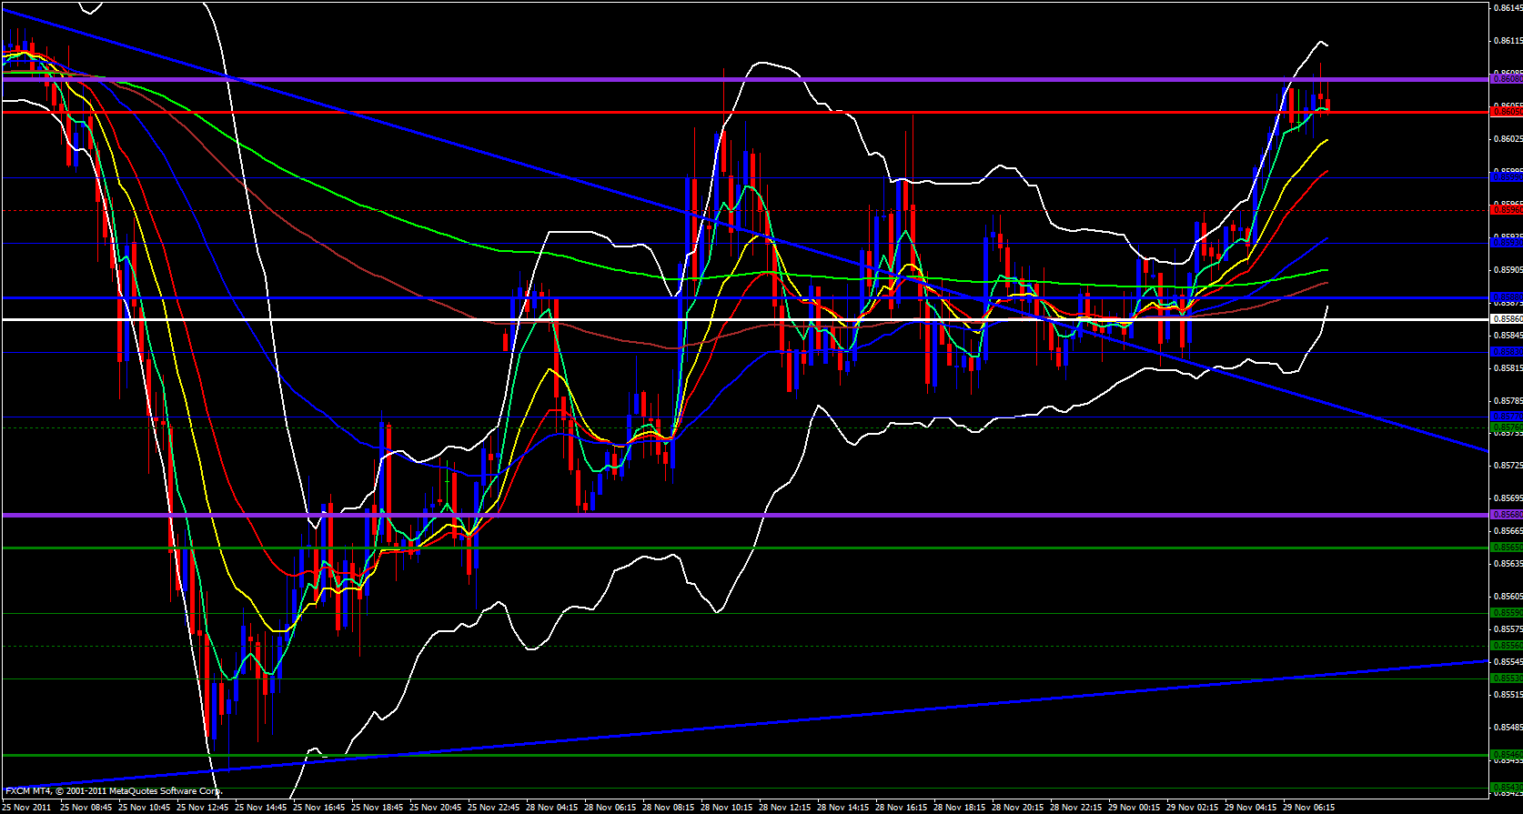Screen dimensions: 1523x814
Task: Click the green 0.85590 price label
Action: click(1506, 613)
